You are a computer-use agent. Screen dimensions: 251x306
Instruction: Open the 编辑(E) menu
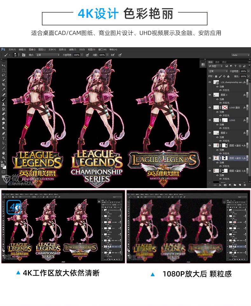pyautogui.click(x=22, y=49)
